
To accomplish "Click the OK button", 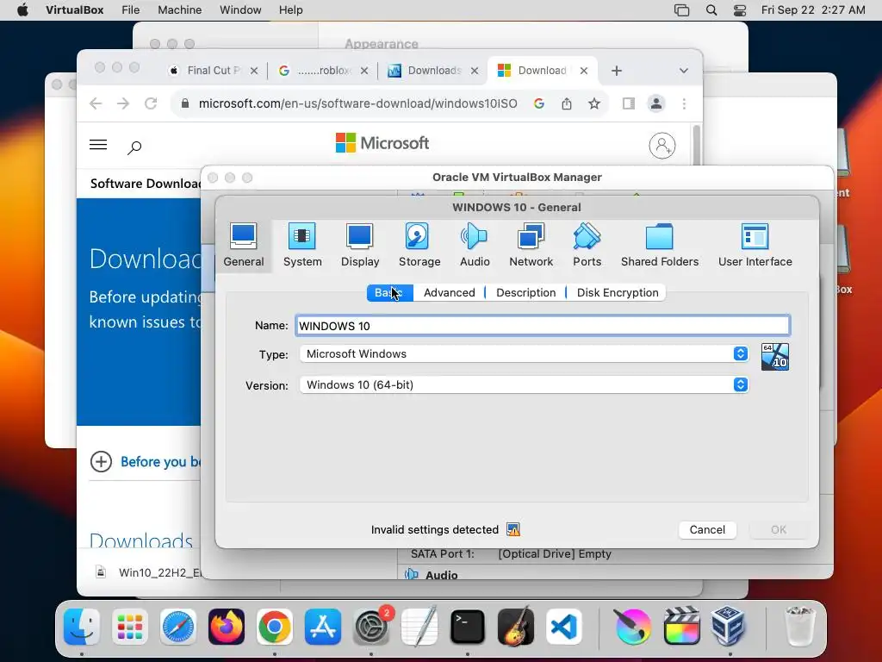I will coord(779,530).
